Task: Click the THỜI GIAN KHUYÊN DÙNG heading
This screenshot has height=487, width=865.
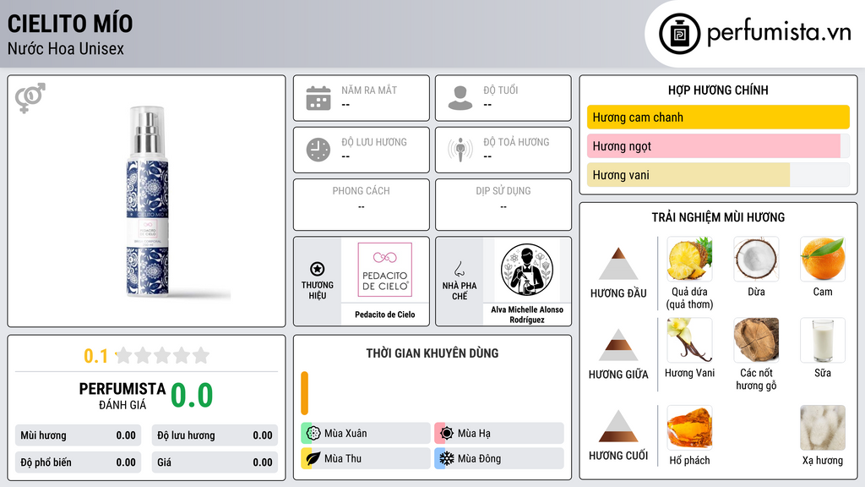Action: [432, 353]
